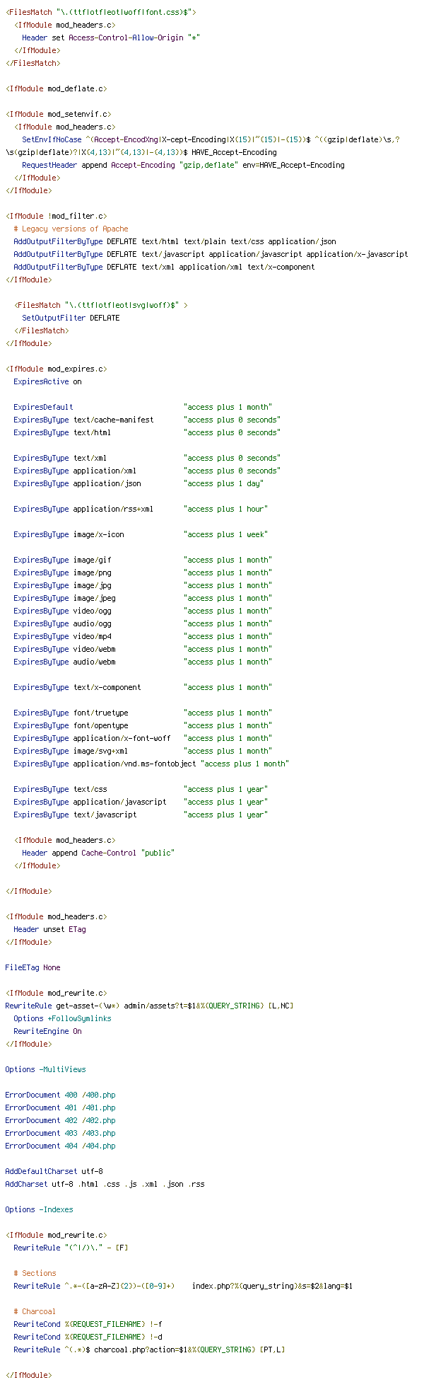
Task: Click the ExpiresActive on line
Action: (x=47, y=381)
